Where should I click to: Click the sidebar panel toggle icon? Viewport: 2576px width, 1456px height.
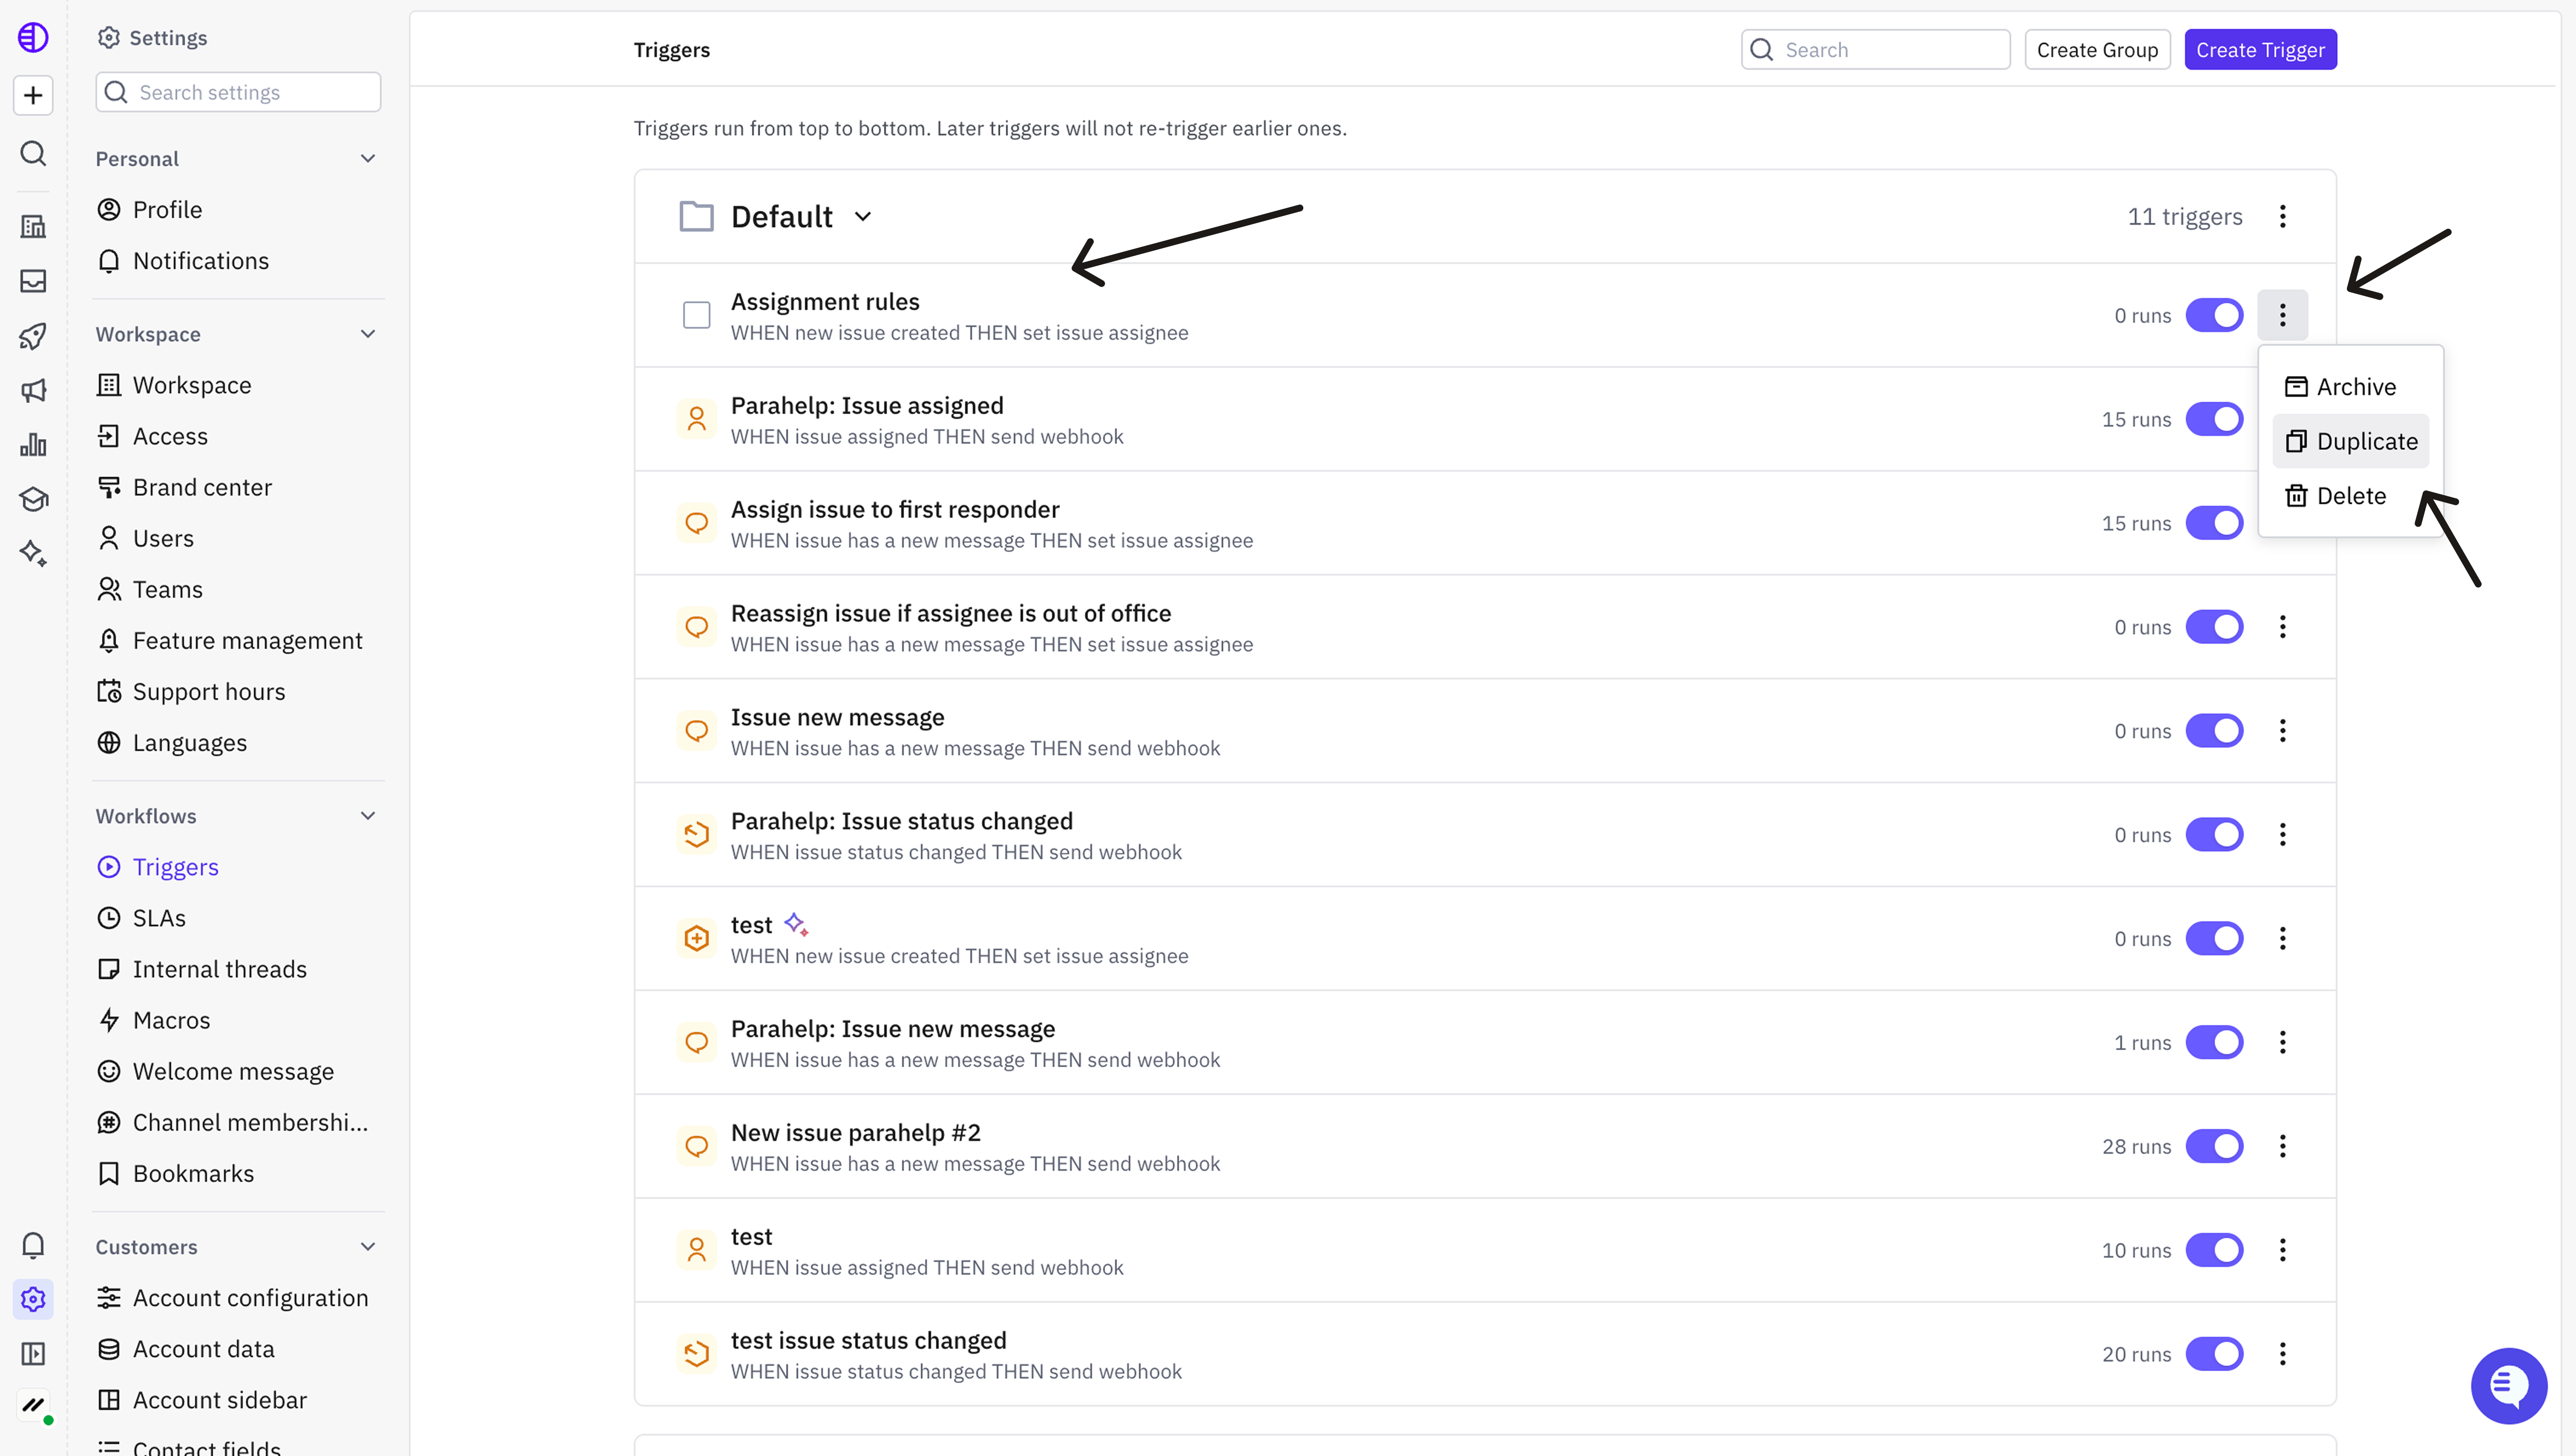pyautogui.click(x=33, y=1353)
